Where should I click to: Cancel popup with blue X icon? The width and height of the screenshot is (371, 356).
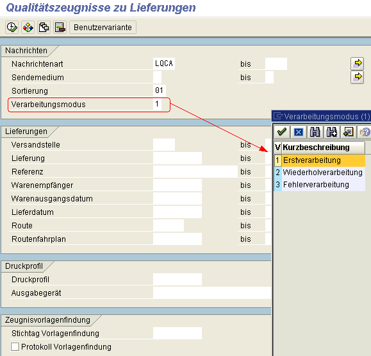click(x=299, y=132)
